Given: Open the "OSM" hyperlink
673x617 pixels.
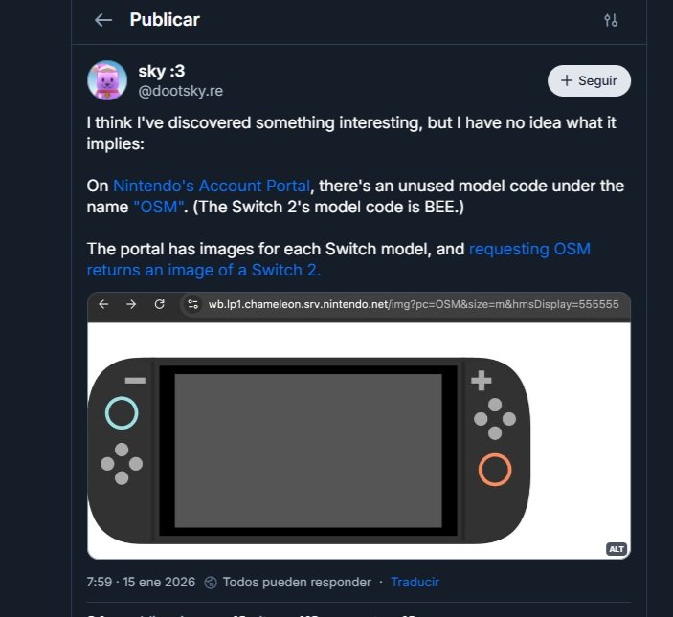Looking at the screenshot, I should click(159, 207).
